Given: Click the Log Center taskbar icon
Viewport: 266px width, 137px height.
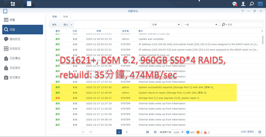Looking at the screenshot, I should 29,4.
